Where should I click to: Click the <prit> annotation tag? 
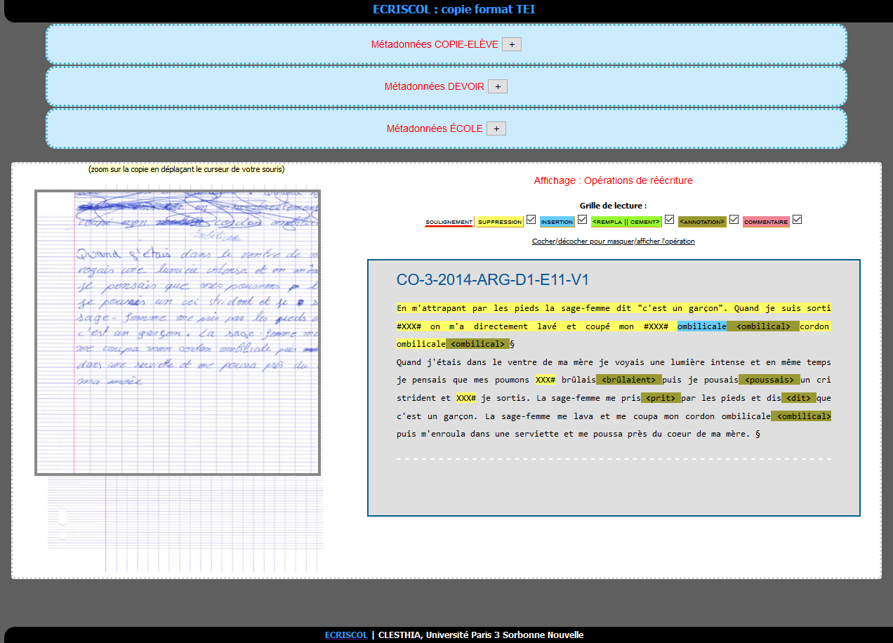tap(661, 398)
